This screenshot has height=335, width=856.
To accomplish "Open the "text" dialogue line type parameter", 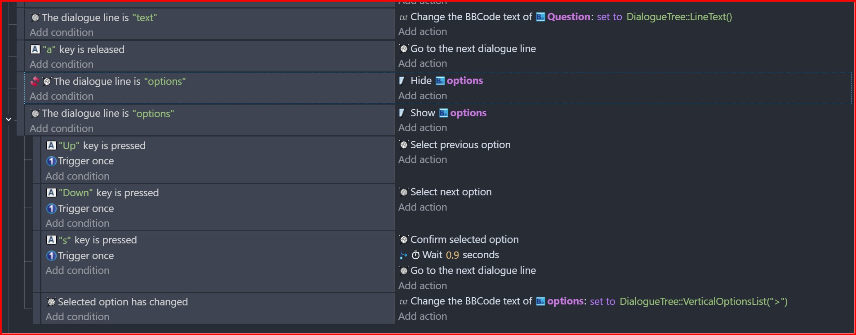I will [x=145, y=18].
